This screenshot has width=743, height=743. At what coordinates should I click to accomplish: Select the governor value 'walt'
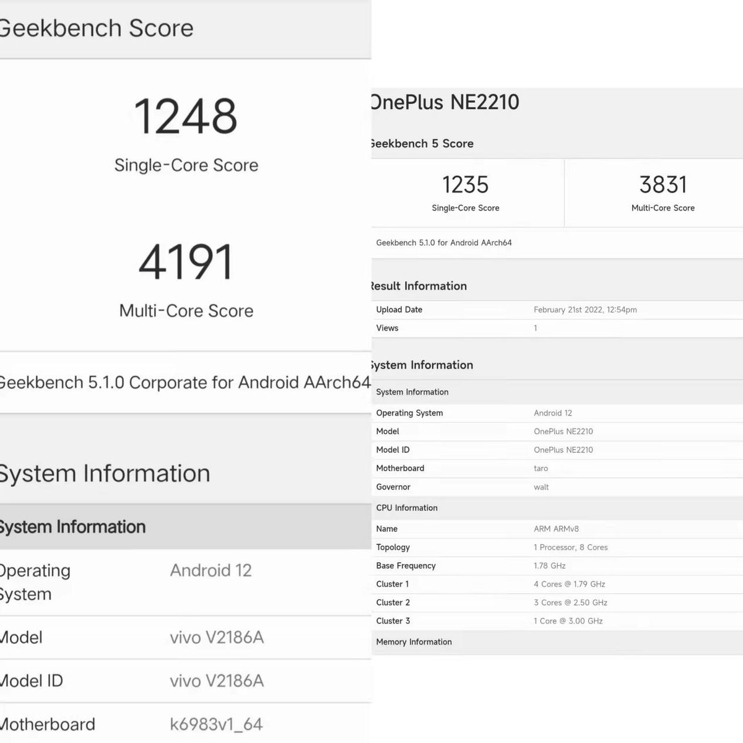click(541, 487)
